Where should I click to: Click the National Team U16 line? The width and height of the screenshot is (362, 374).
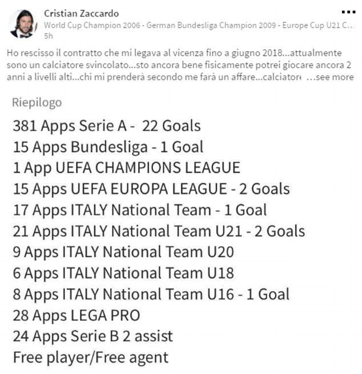pyautogui.click(x=151, y=294)
